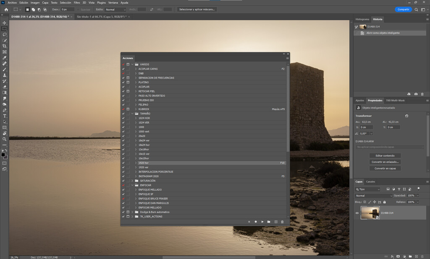Select the D1488-314 layer thumbnail
The width and height of the screenshot is (430, 259).
(370, 213)
